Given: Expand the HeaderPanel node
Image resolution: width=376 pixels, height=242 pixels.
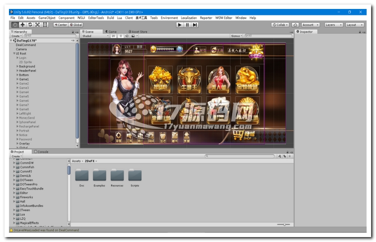Looking at the screenshot, I should tap(17, 71).
